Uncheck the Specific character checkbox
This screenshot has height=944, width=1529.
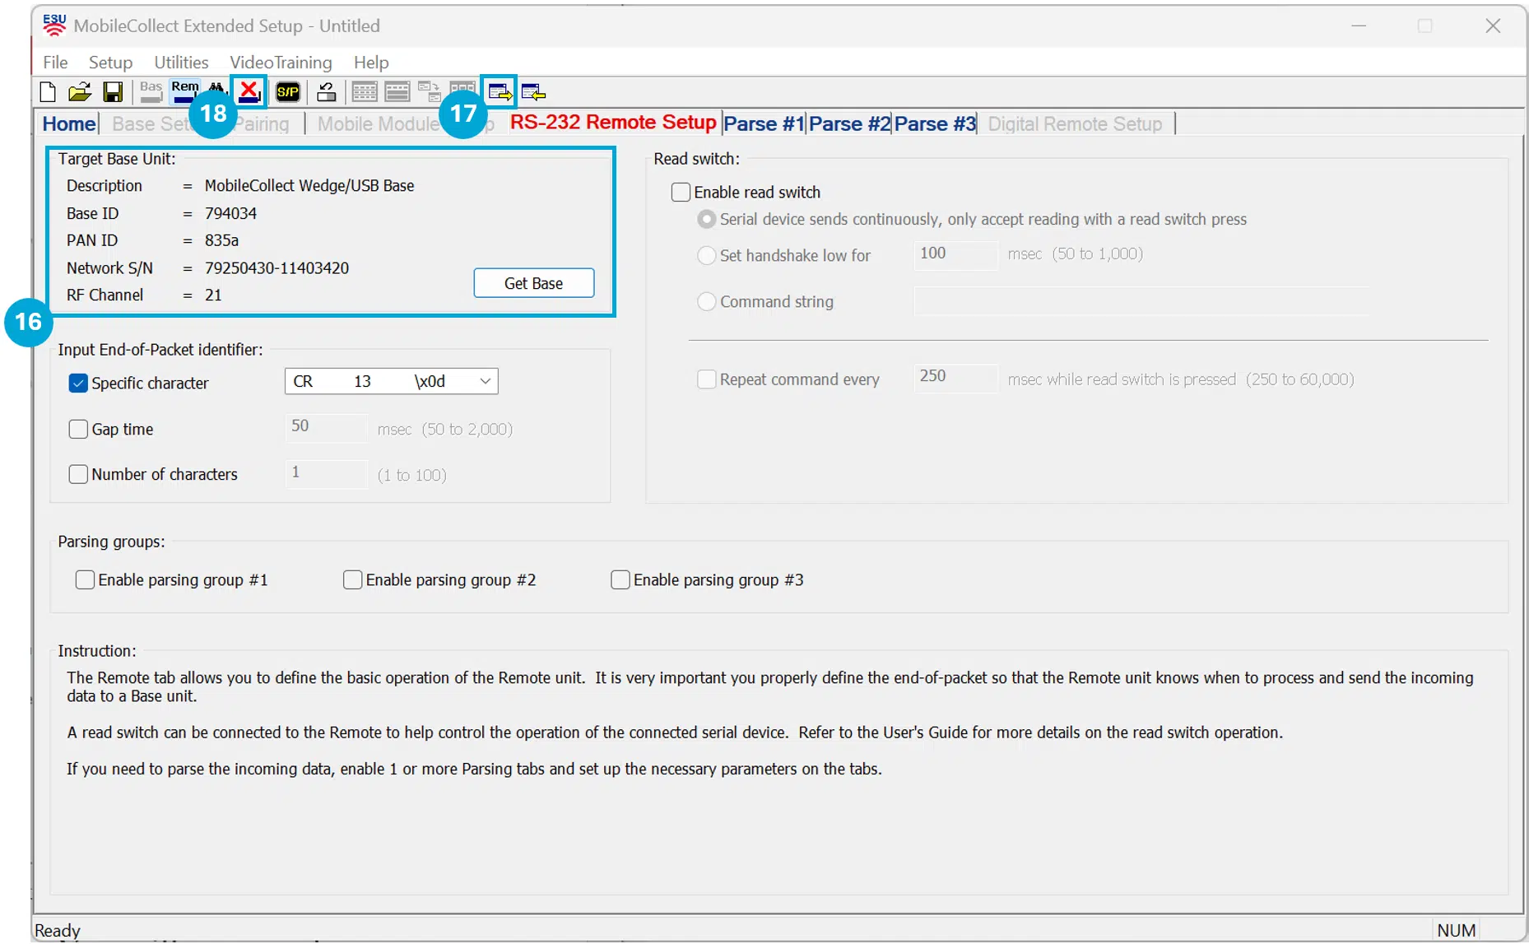click(78, 384)
